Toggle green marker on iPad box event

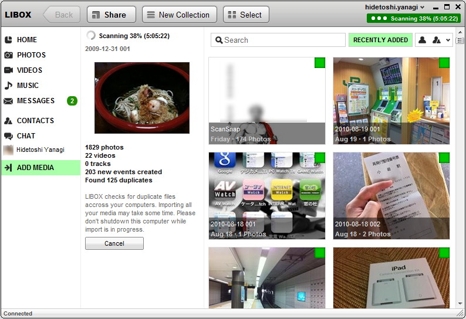(444, 253)
